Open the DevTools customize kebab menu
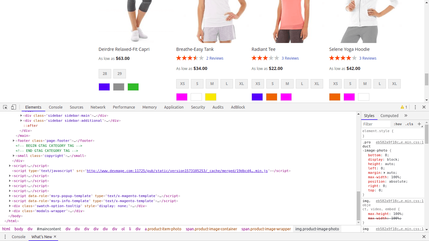Viewport: 429px width, 241px height. [415, 107]
